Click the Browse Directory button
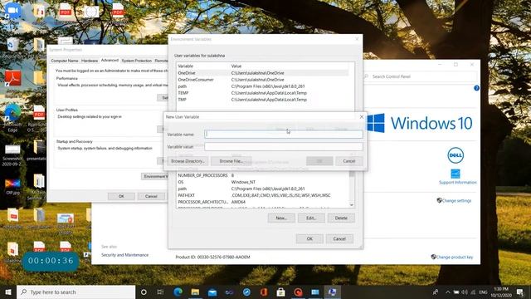 [x=188, y=161]
